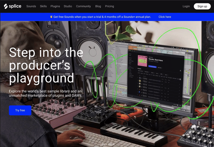Click Learn more at the bottom

pos(107,144)
